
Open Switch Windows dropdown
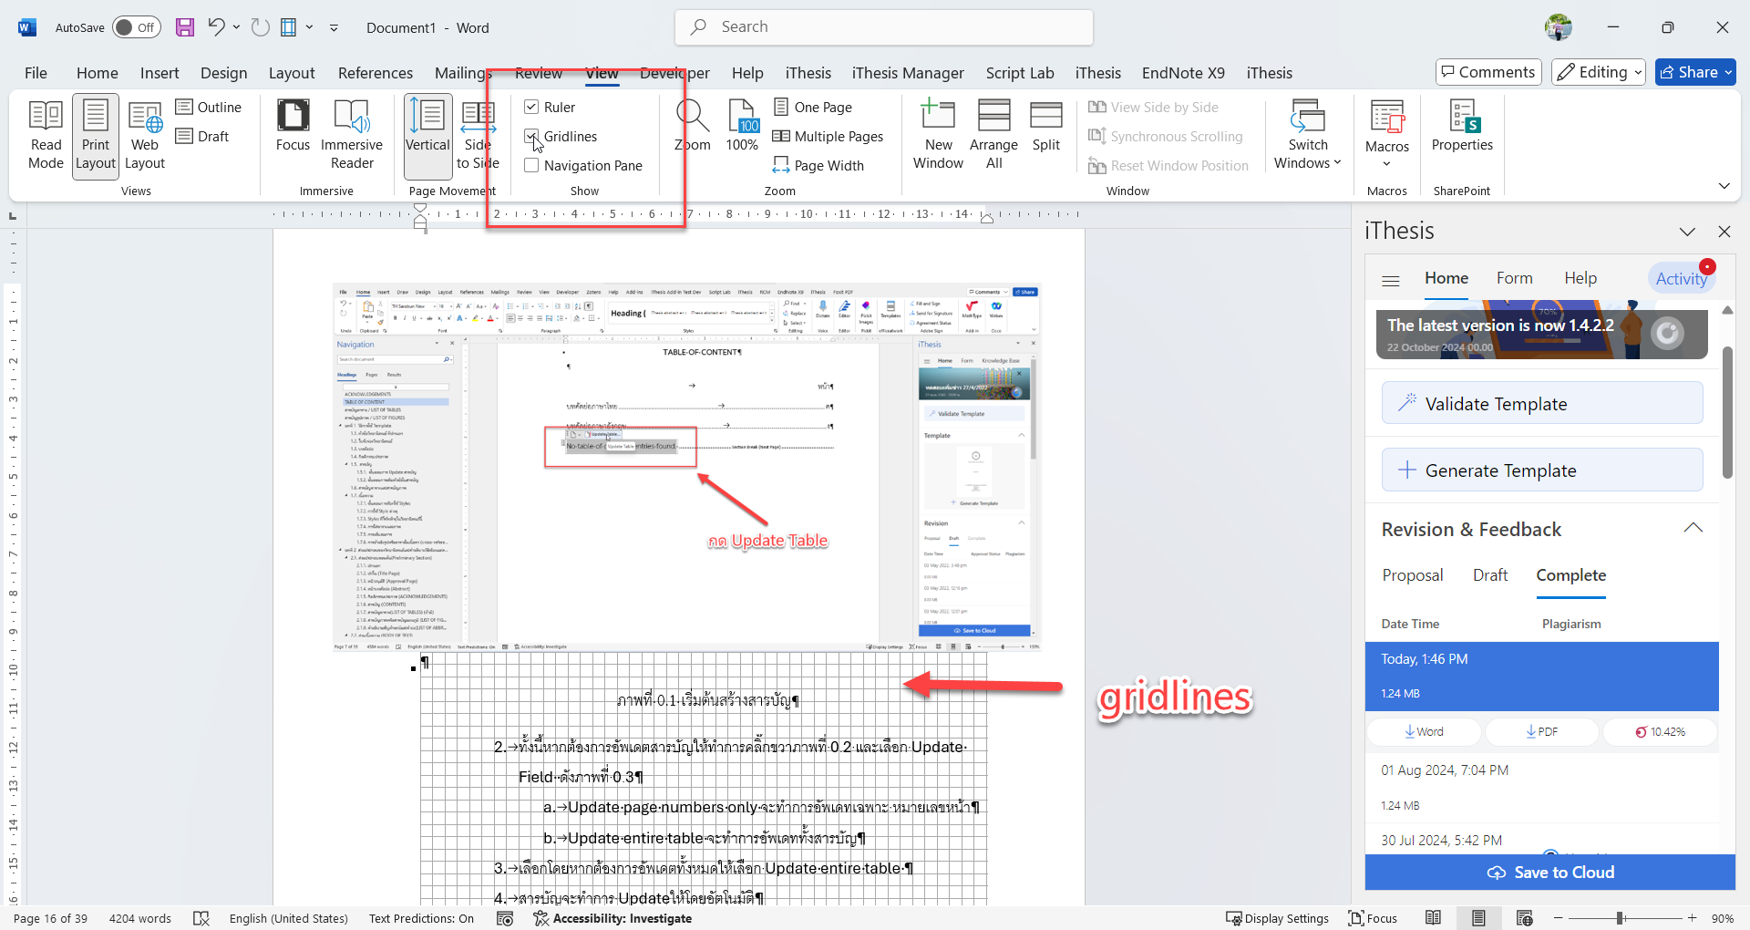point(1308,136)
